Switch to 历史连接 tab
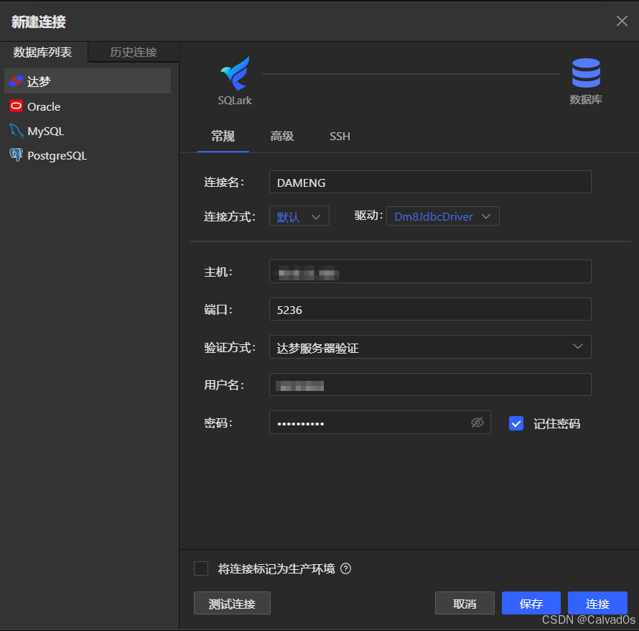This screenshot has height=631, width=639. point(133,52)
